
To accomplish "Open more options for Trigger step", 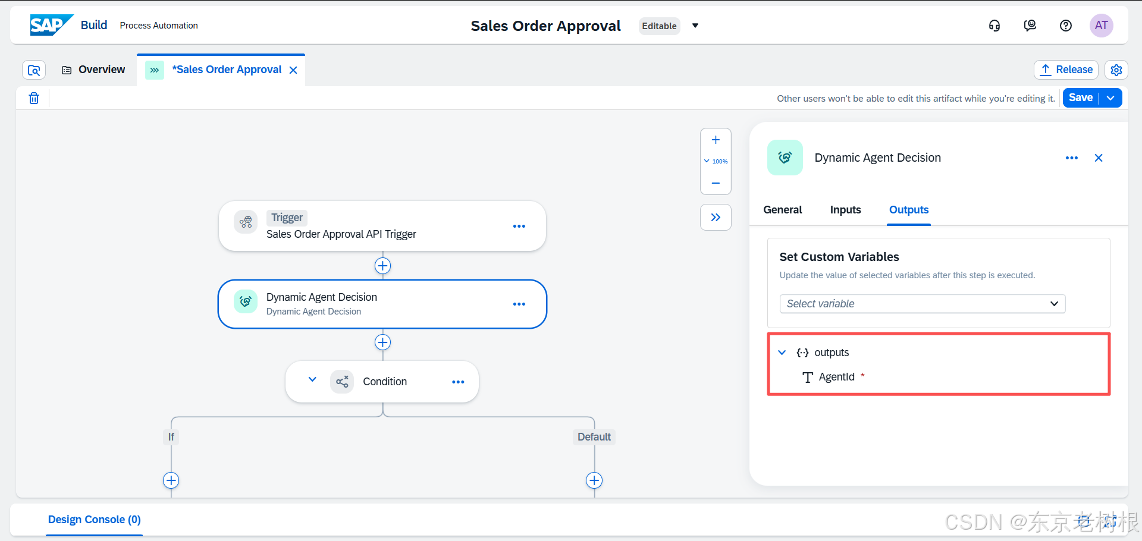I will 519,226.
